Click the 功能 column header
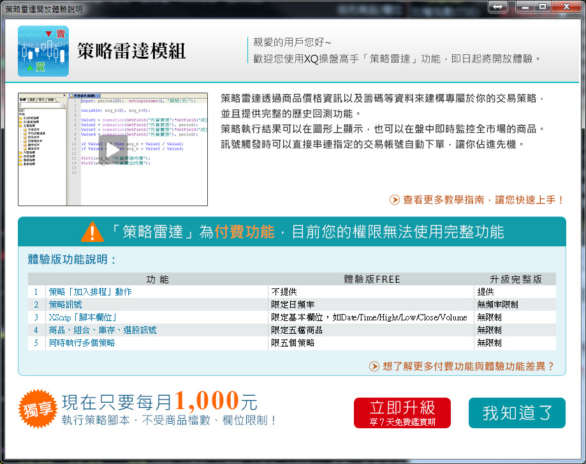 (x=157, y=279)
